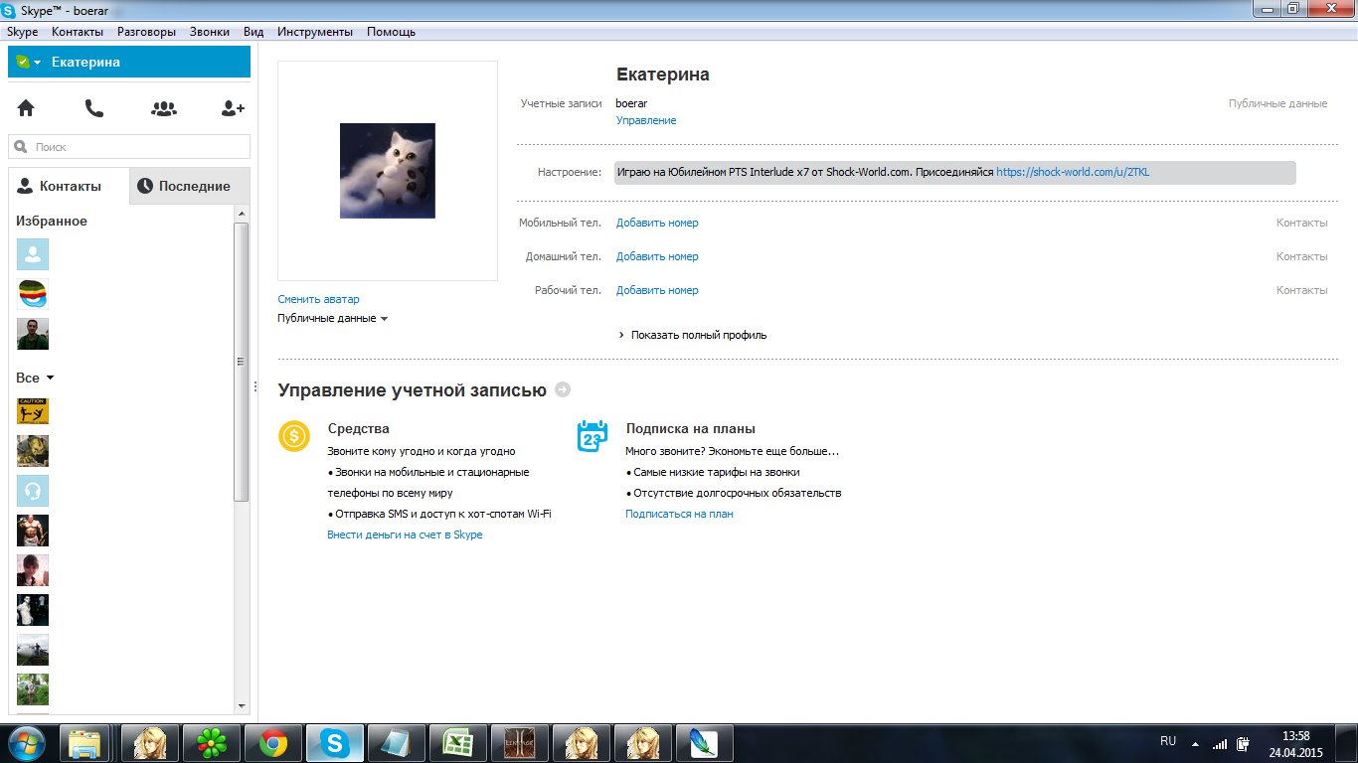Show hidden system tray icons
The height and width of the screenshot is (763, 1358).
click(x=1195, y=743)
